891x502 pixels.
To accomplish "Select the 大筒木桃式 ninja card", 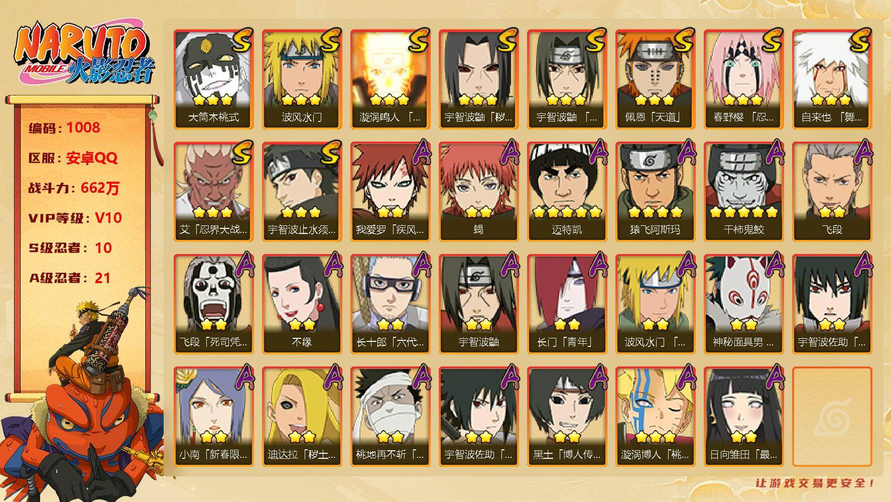I will click(x=213, y=79).
